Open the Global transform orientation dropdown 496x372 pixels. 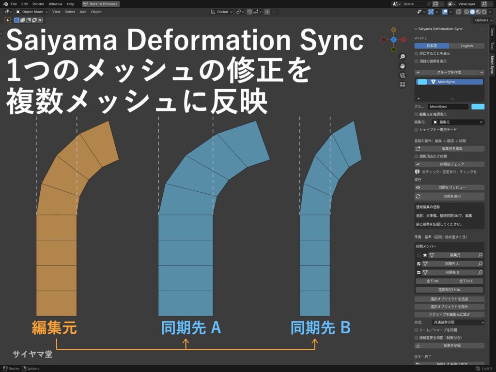pos(222,12)
